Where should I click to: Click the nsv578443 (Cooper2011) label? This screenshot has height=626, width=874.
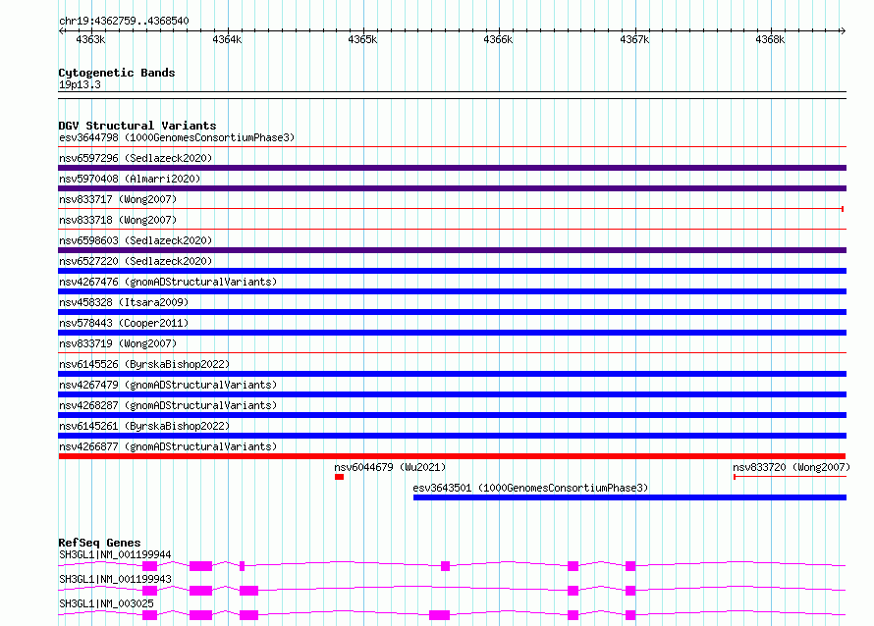[124, 323]
